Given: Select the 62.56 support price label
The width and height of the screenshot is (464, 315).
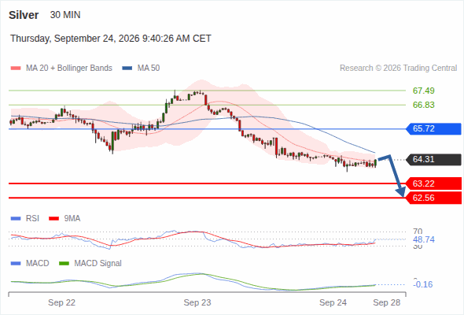Looking at the screenshot, I should (x=433, y=198).
